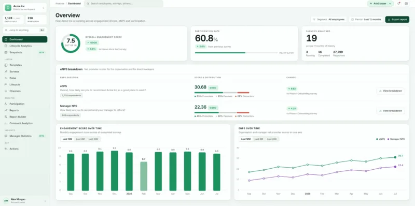Click the eNPS line endpoint labeled 30.7
The width and height of the screenshot is (415, 206).
(395, 157)
